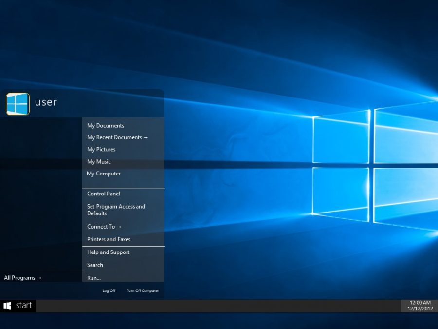Expand the Connect To submenu

pyautogui.click(x=104, y=227)
